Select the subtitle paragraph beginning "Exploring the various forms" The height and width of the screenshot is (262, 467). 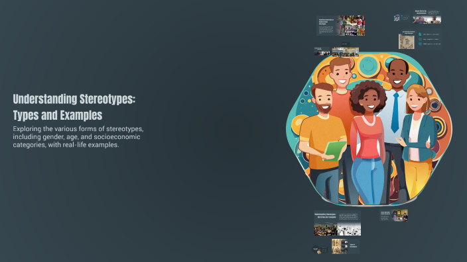78,137
